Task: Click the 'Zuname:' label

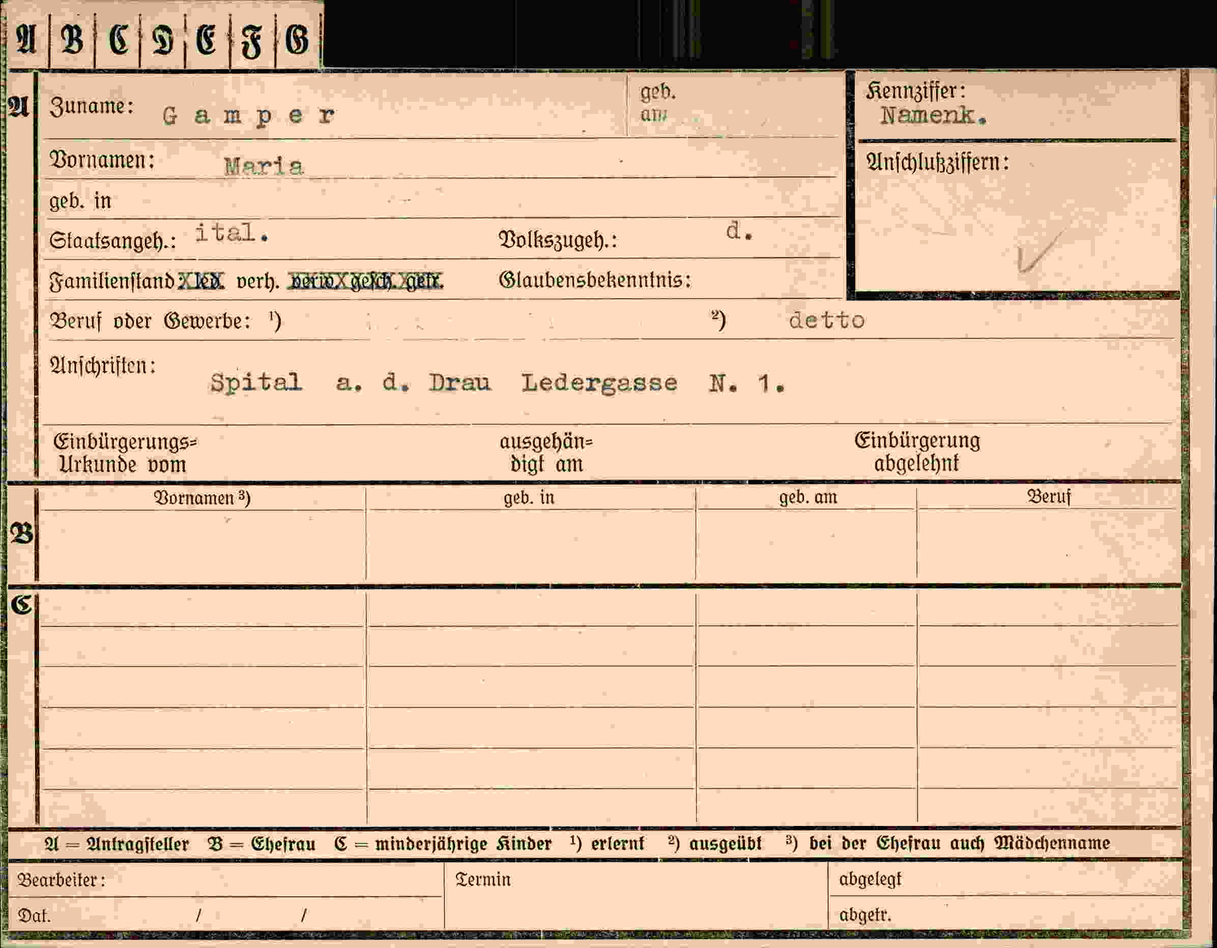Action: pos(92,106)
